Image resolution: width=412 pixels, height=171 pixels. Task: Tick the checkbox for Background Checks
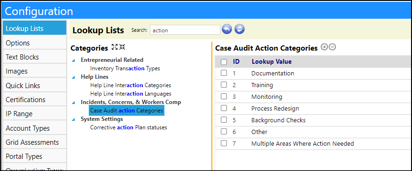224,120
